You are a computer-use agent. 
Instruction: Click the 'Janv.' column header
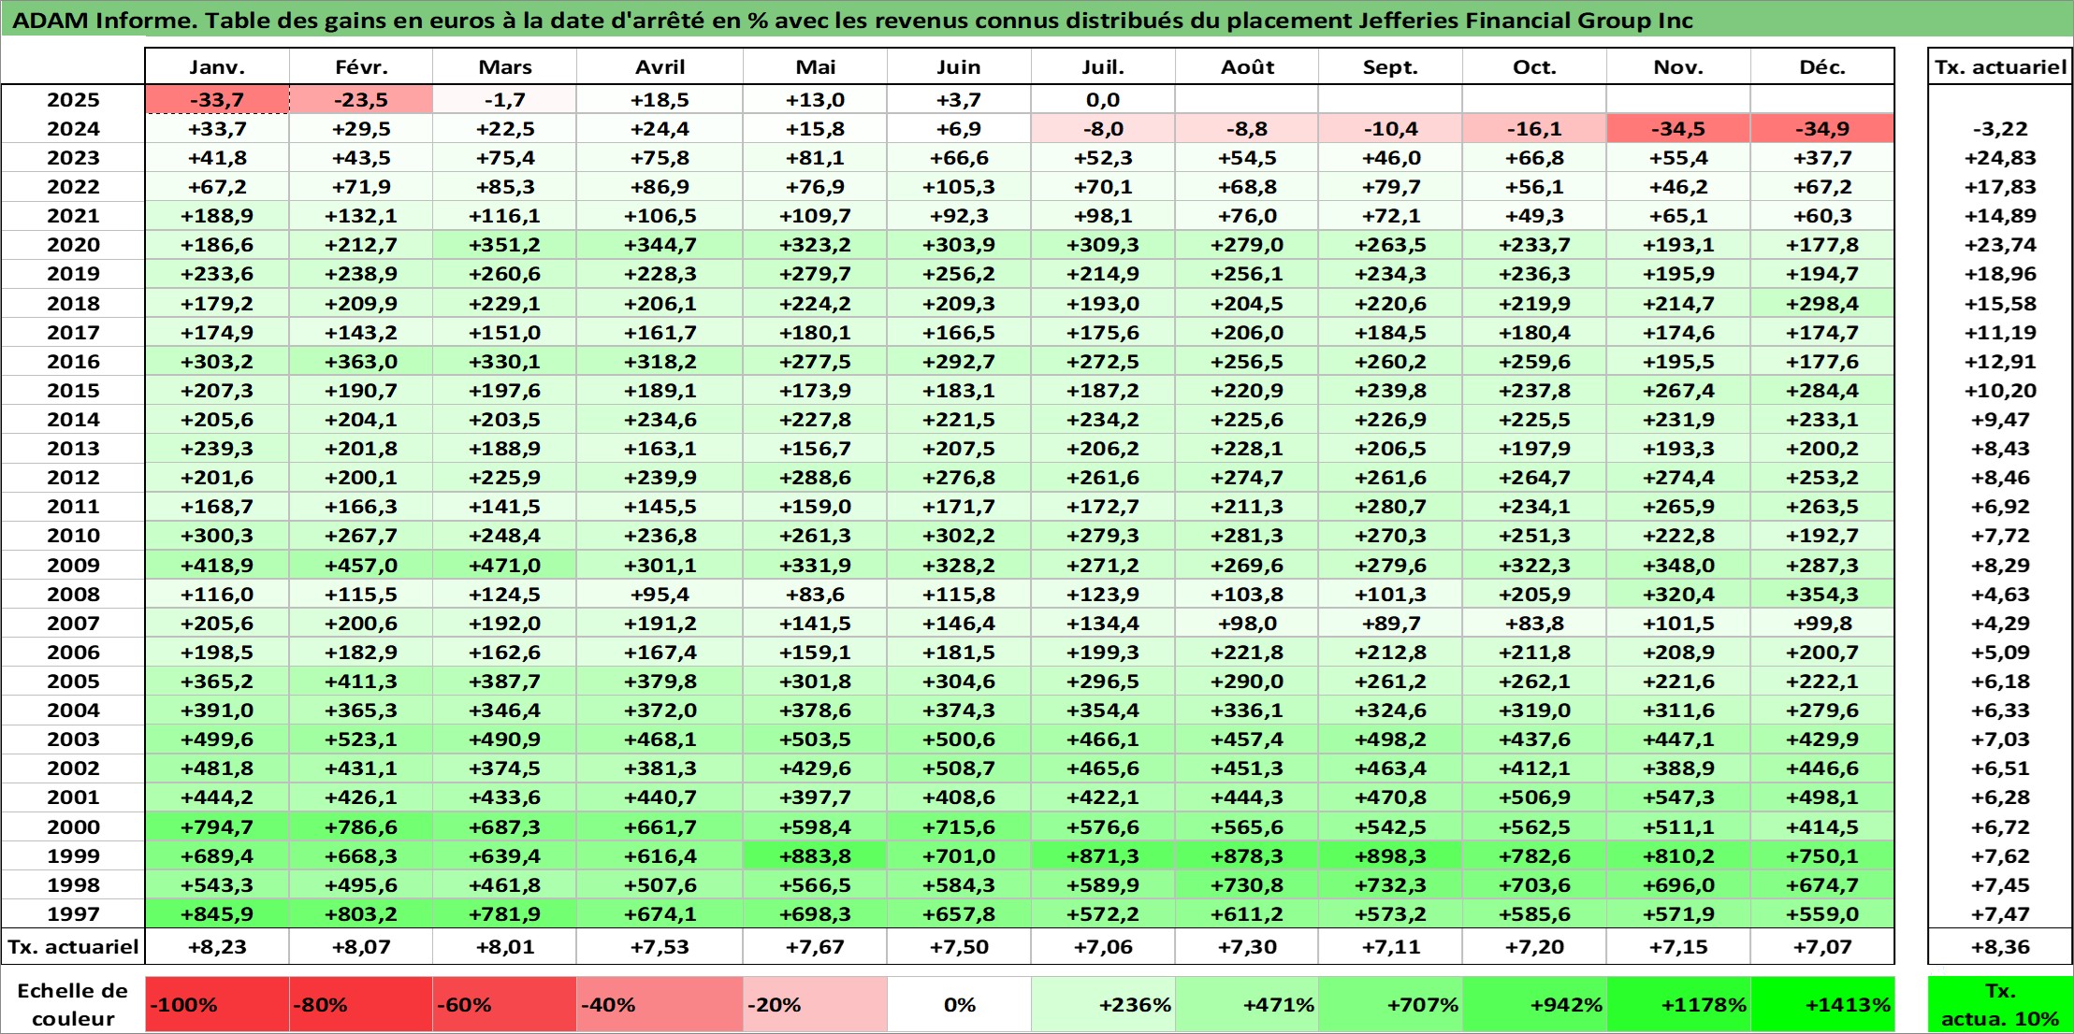[217, 66]
